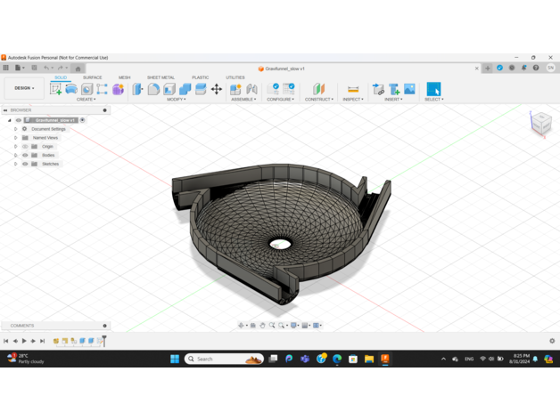Open the Design workspace dropdown
This screenshot has height=420, width=560.
coord(22,88)
